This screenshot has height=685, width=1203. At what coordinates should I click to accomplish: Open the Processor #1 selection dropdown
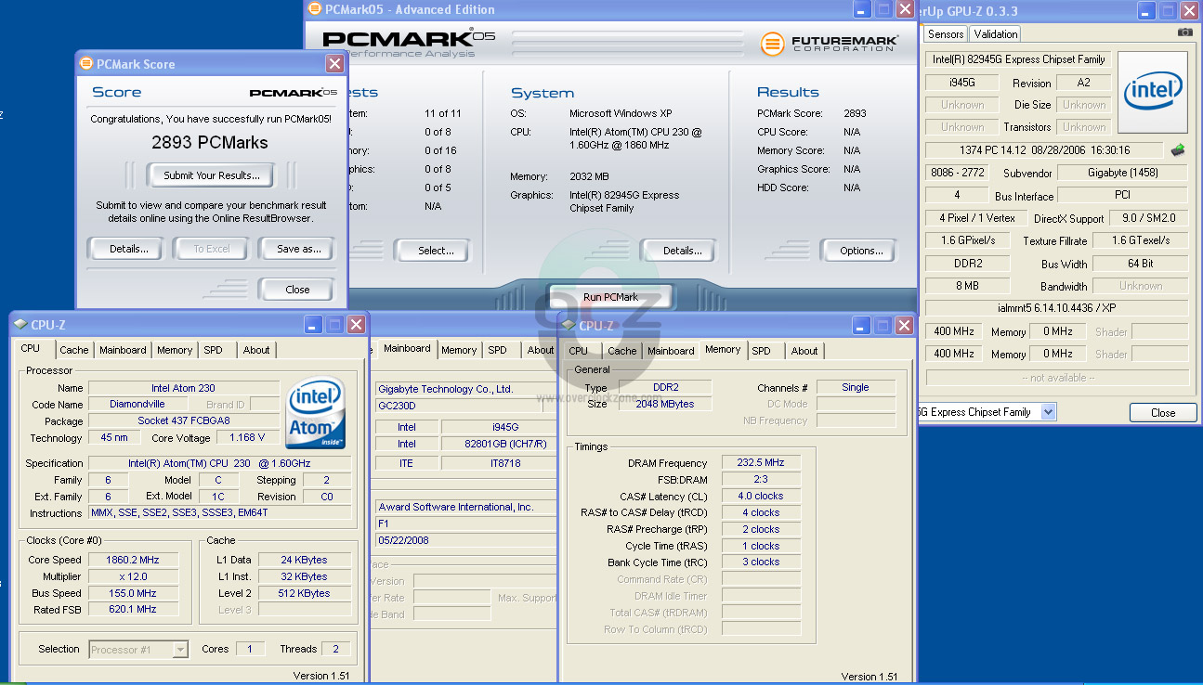tap(180, 650)
